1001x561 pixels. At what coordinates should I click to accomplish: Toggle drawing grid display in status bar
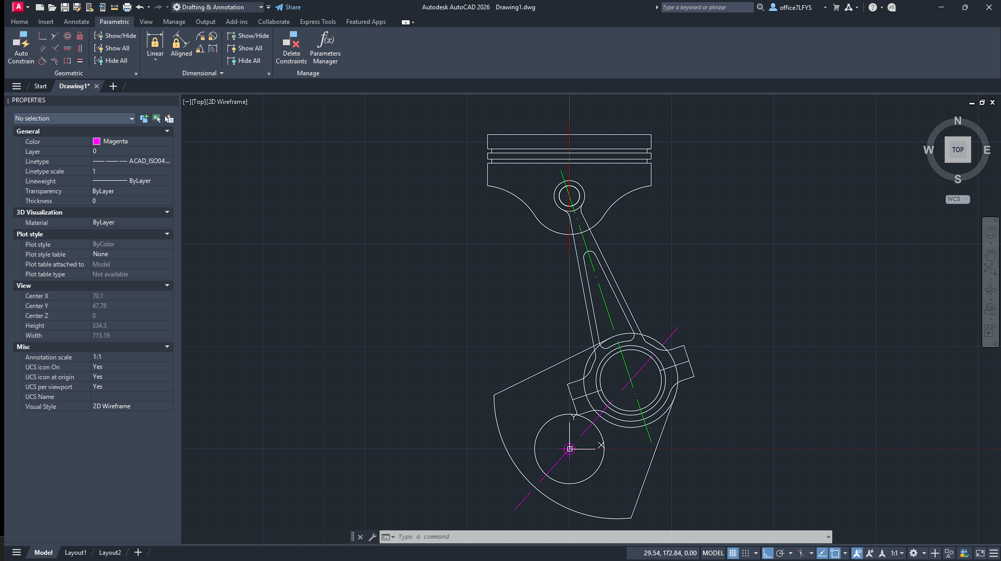733,553
